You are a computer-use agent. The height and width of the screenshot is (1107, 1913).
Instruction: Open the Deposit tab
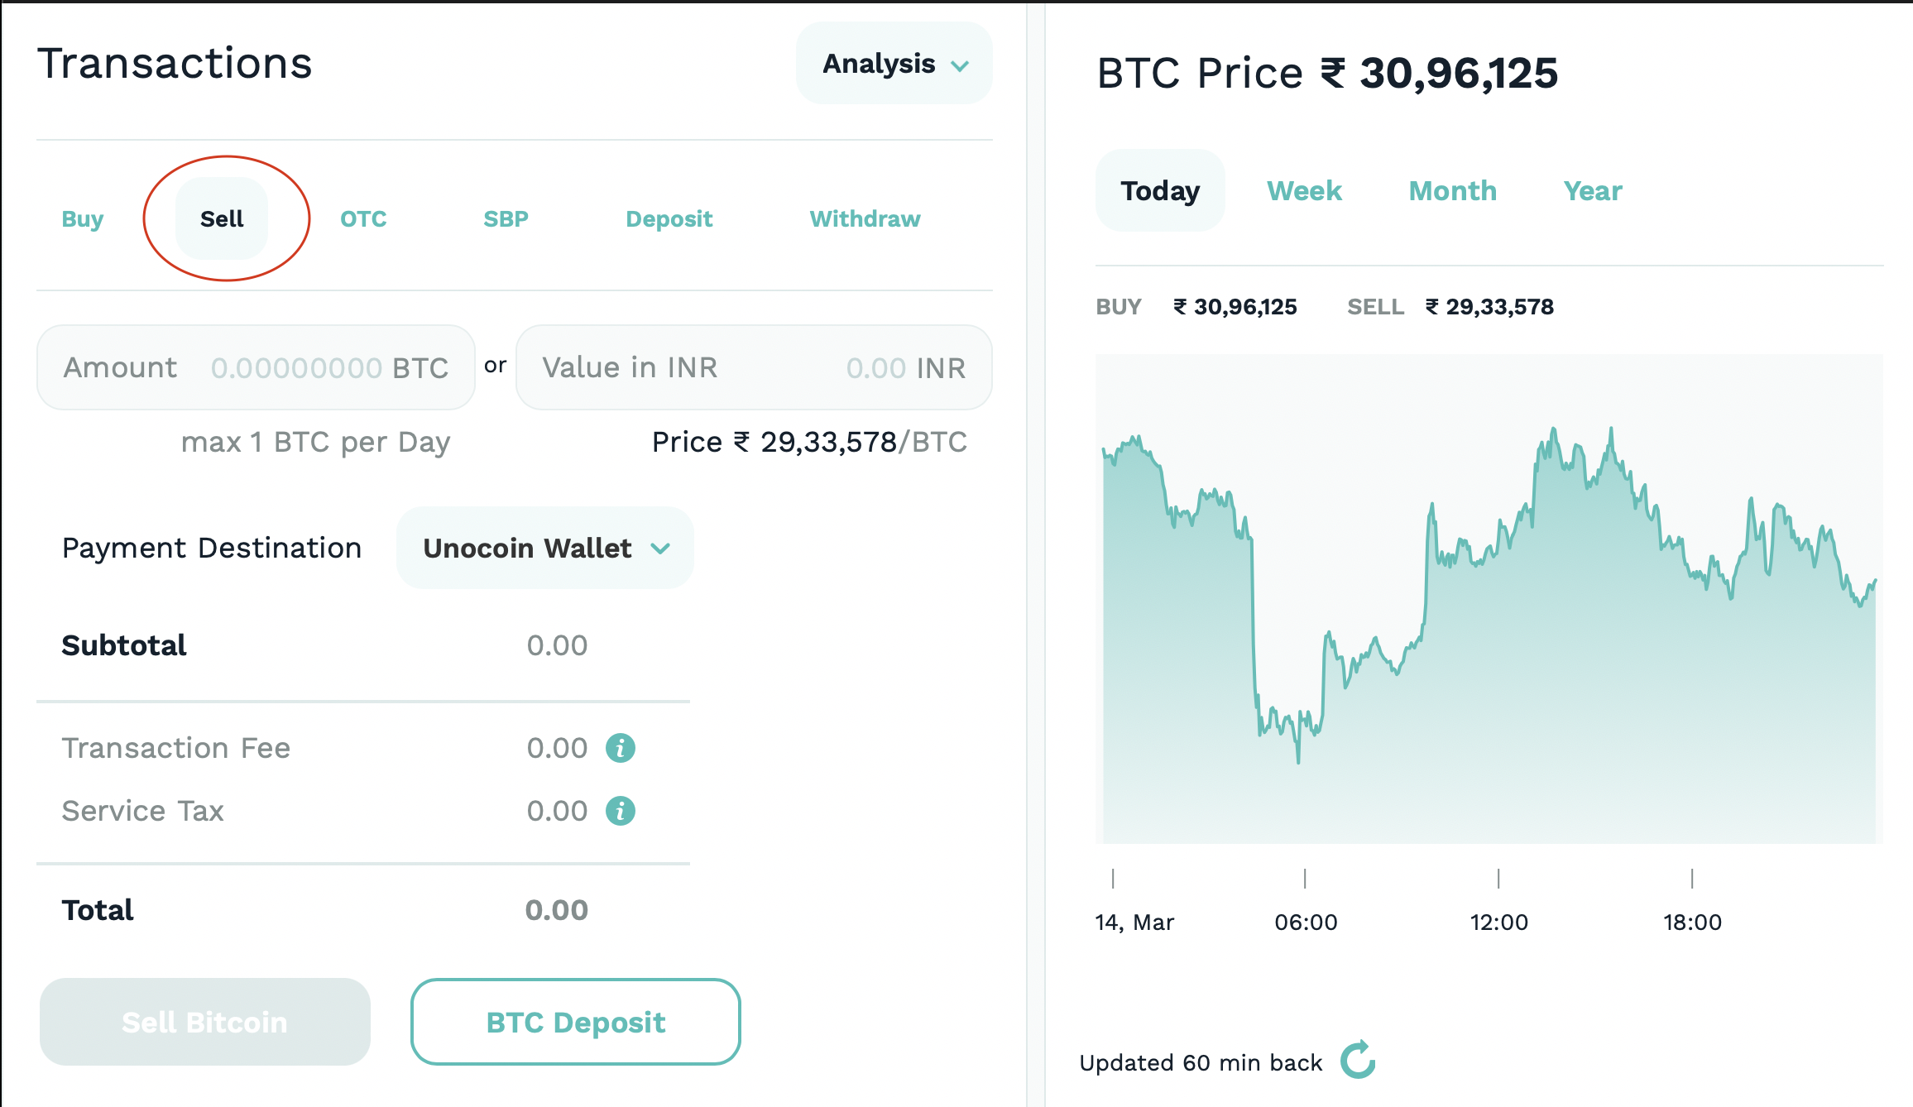[x=669, y=219]
